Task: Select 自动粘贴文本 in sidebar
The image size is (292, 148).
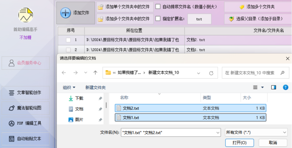Action: click(26, 139)
